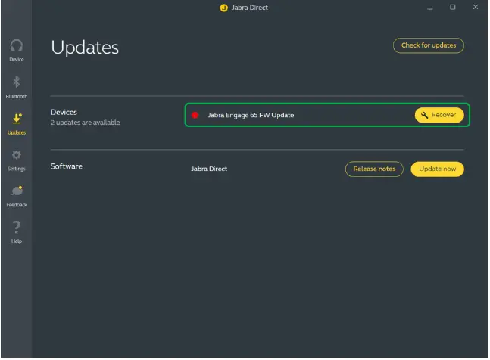This screenshot has height=360, width=490.
Task: Open the Help question mark
Action: point(17,233)
